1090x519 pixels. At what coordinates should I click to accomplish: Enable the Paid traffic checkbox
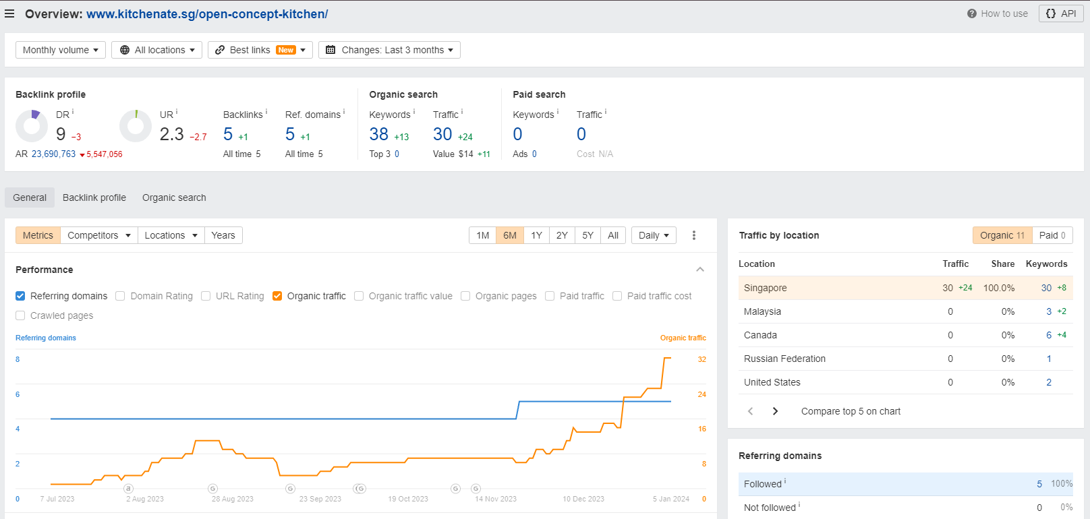click(550, 296)
